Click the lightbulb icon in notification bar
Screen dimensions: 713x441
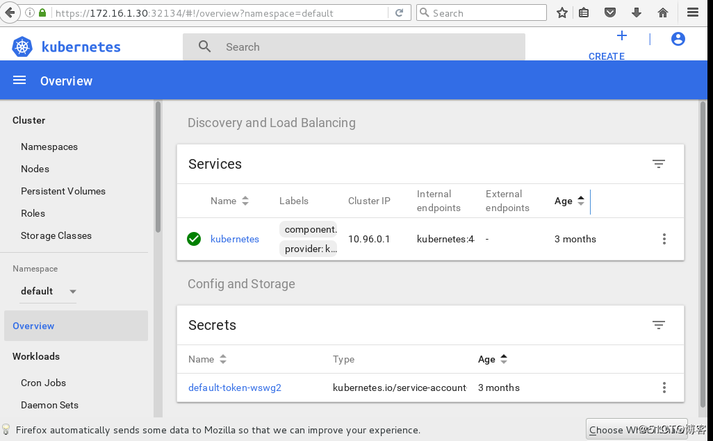(x=6, y=429)
